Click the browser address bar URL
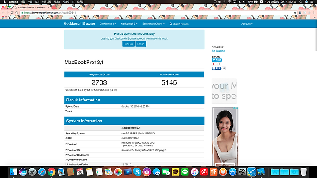Viewport: 317px width, 178px height. tap(50, 12)
